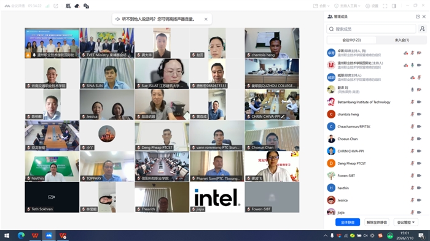The image size is (430, 241).
Task: Toggle microphone of Cheachamnan/RPITSK
Action: coord(412,126)
